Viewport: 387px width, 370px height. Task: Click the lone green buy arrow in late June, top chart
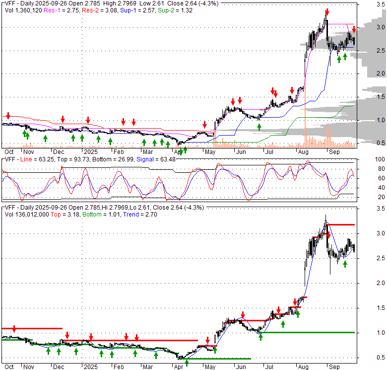[x=259, y=127]
